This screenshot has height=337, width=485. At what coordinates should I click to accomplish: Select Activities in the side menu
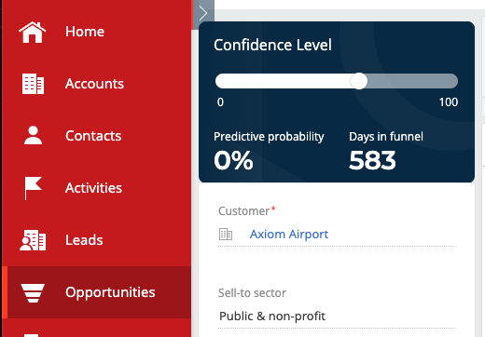(x=93, y=188)
